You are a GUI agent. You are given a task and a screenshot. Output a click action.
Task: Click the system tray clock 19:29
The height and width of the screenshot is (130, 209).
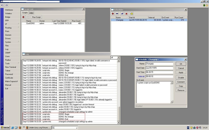tap(205, 128)
